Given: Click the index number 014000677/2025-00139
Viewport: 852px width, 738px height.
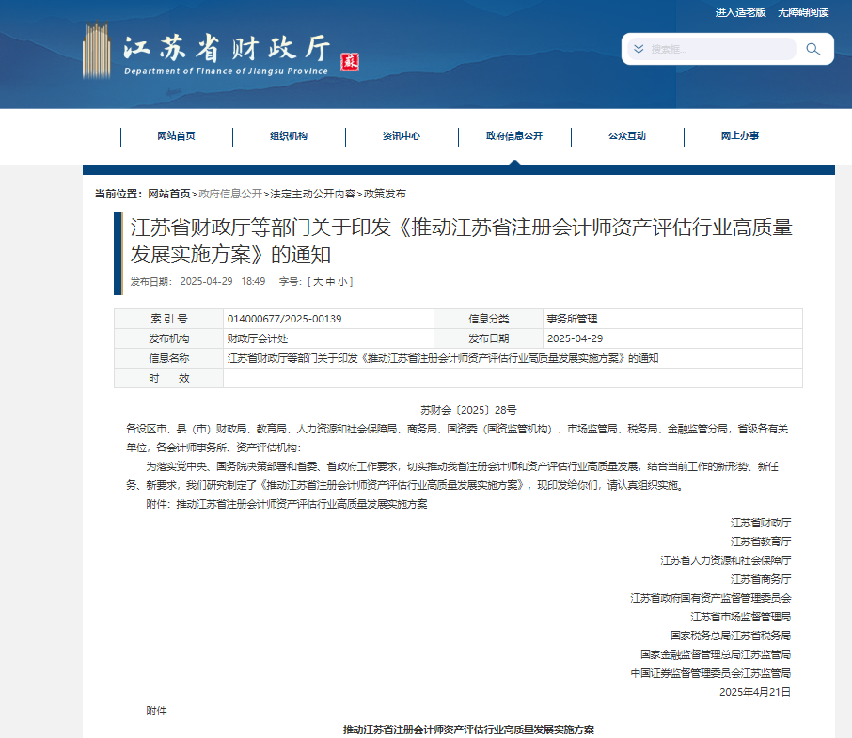Looking at the screenshot, I should click(x=284, y=319).
